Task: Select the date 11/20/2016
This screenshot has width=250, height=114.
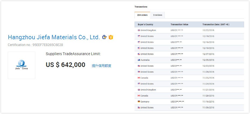Action: [208, 96]
